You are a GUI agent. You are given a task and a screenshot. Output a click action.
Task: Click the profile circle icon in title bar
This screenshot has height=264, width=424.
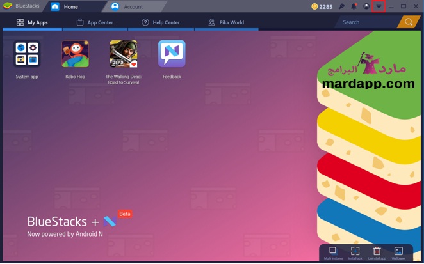point(366,6)
